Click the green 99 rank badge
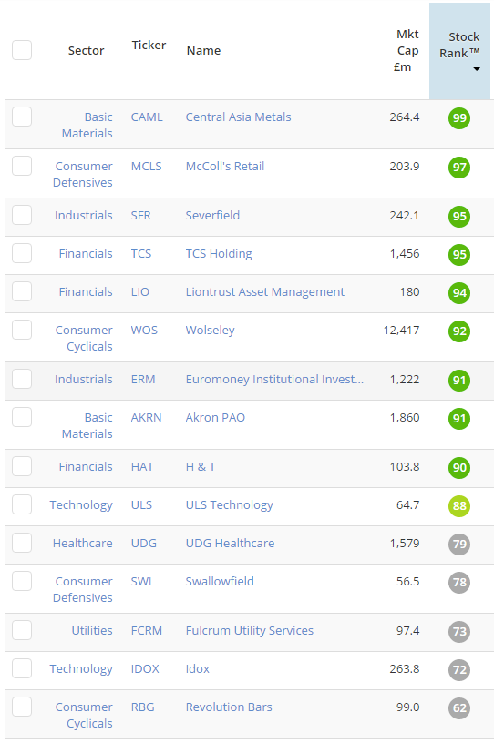Screen dimensions: 494x743 pyautogui.click(x=458, y=118)
